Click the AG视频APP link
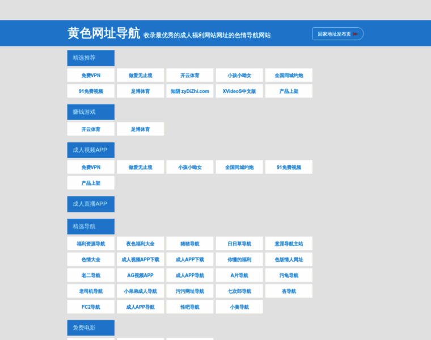 [141, 275]
